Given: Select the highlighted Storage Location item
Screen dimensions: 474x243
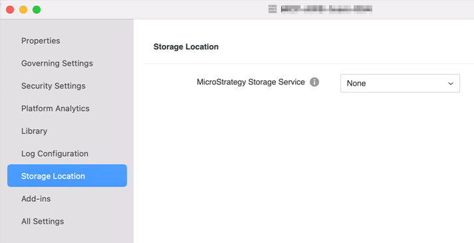Looking at the screenshot, I should point(67,176).
